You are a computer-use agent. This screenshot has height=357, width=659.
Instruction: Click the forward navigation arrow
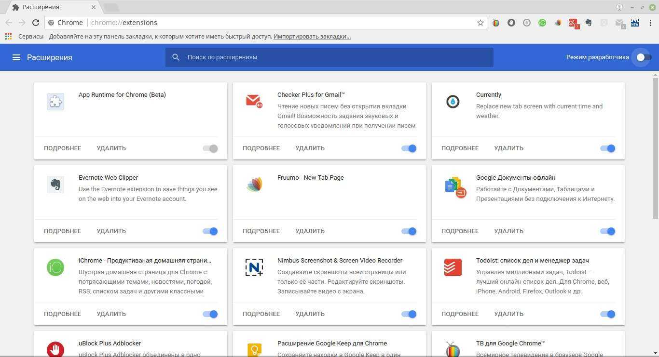[x=22, y=23]
